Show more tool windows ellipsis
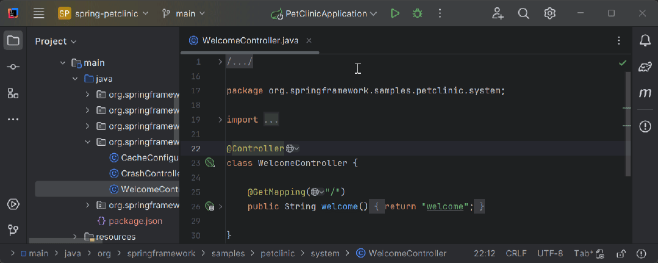This screenshot has height=263, width=658. 13,120
